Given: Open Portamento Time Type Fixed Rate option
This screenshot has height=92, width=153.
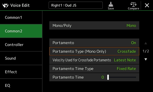Looking at the screenshot, I should (94, 68).
